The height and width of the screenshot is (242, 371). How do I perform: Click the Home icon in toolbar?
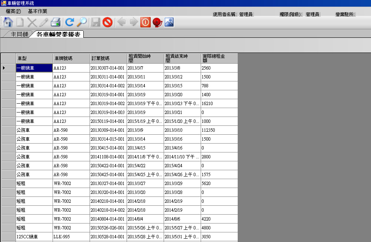point(8,22)
